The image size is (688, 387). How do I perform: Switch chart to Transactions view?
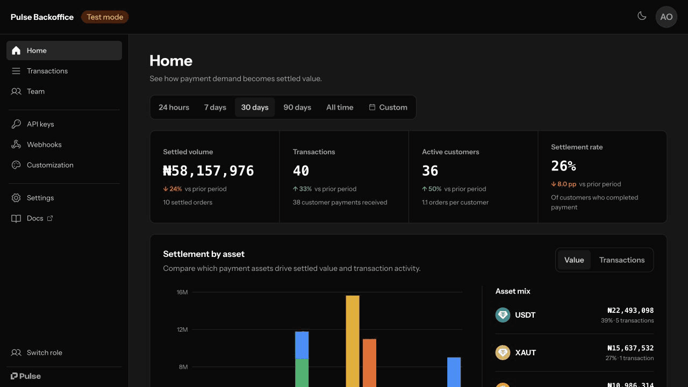[x=622, y=260]
